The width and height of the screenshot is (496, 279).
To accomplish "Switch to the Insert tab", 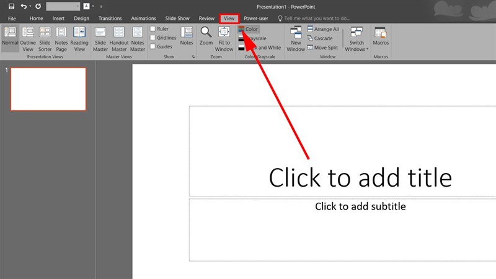I will pyautogui.click(x=58, y=19).
